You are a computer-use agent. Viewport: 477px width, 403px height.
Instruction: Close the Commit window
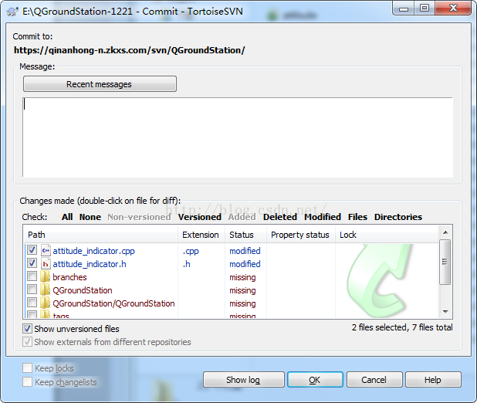tap(453, 8)
